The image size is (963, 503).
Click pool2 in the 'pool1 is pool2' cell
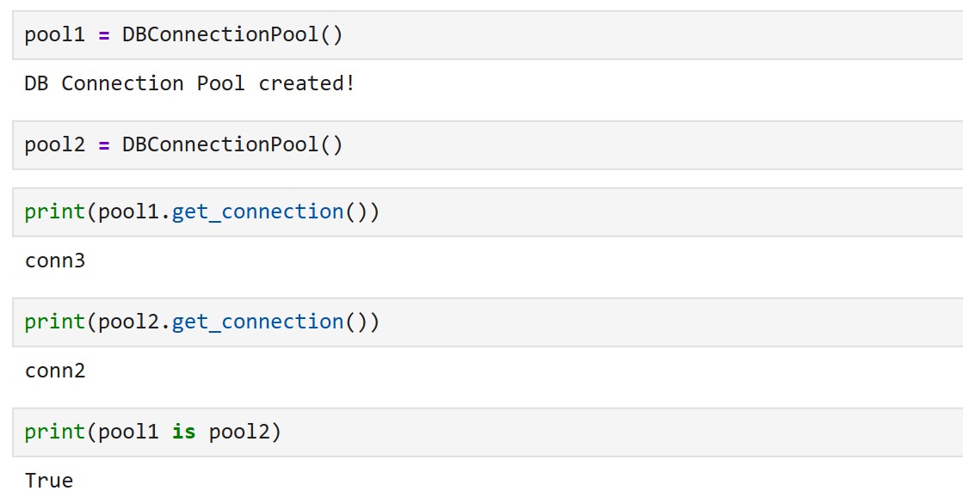239,432
